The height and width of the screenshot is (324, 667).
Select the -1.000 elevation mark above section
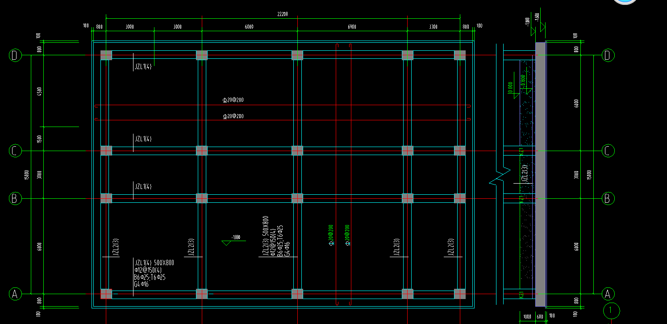527,21
